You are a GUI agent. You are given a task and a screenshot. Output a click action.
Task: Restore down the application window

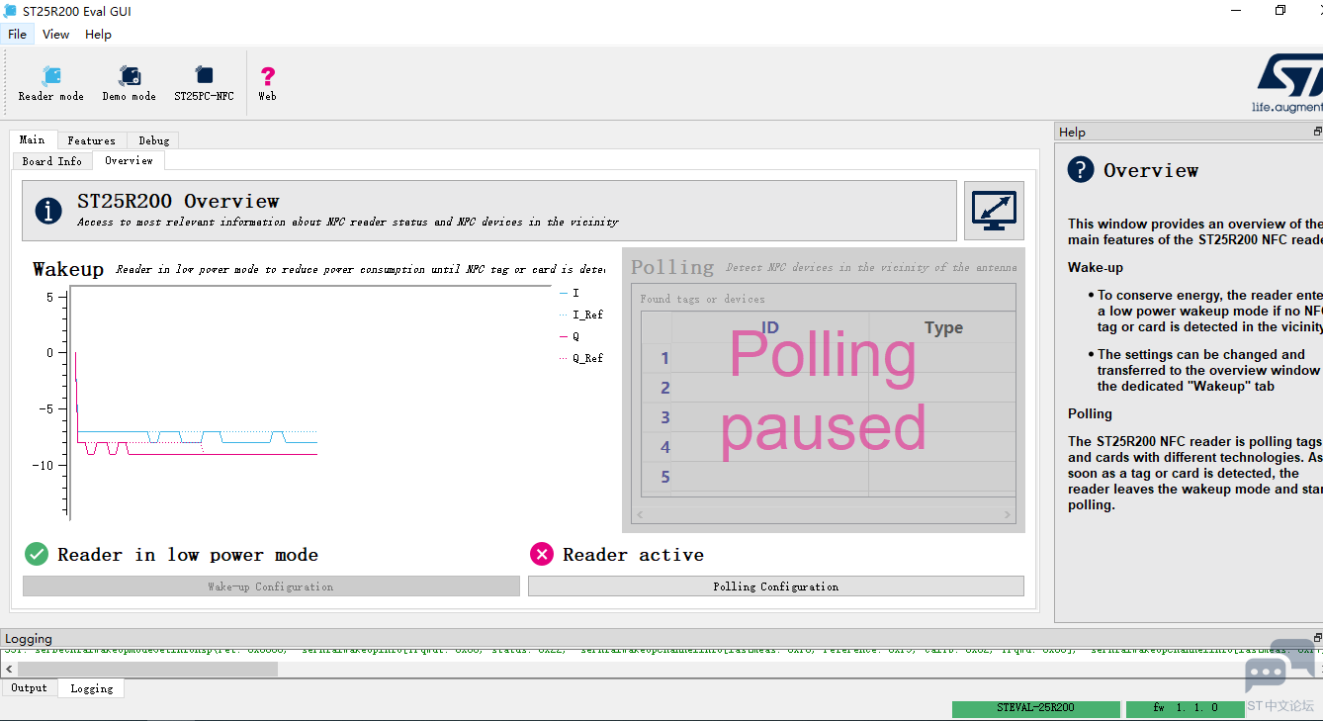tap(1280, 11)
